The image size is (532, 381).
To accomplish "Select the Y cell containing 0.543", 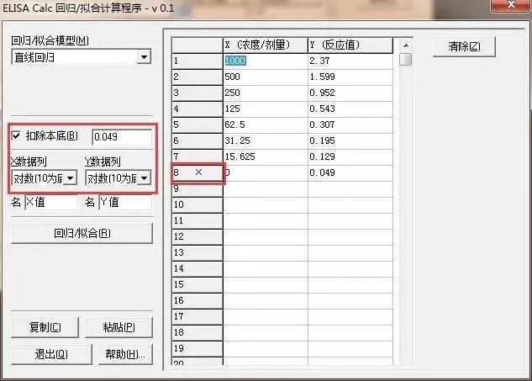I will pyautogui.click(x=350, y=109).
